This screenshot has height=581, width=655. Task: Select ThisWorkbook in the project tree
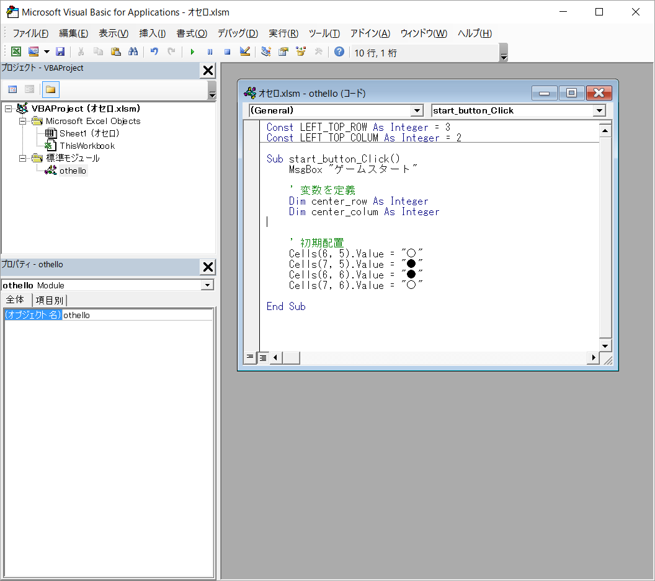[x=87, y=146]
